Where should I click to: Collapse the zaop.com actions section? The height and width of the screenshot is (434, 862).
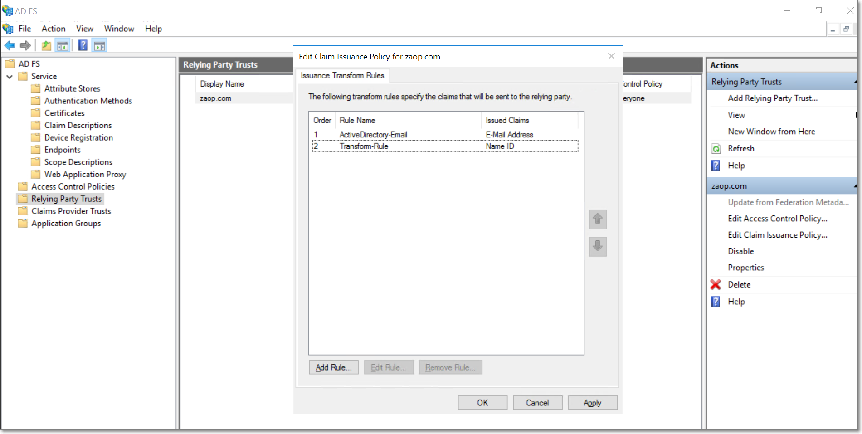(855, 186)
